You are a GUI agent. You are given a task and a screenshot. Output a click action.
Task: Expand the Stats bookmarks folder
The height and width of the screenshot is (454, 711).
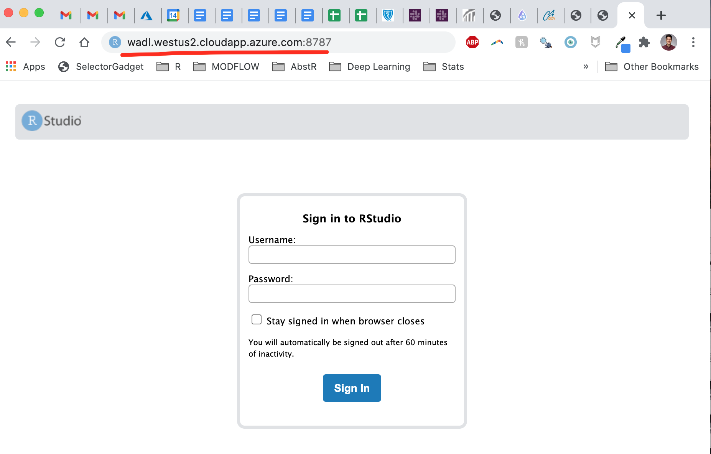click(444, 67)
